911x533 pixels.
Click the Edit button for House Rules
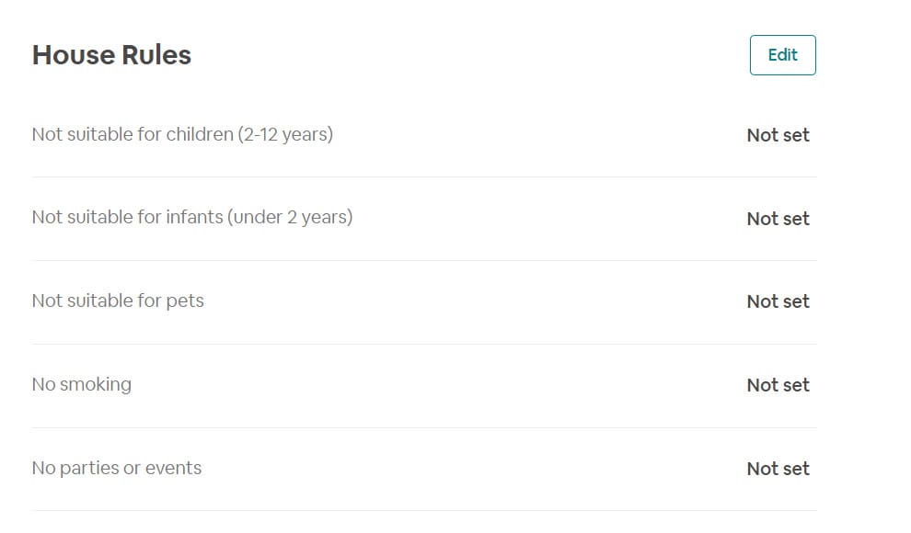[x=782, y=55]
